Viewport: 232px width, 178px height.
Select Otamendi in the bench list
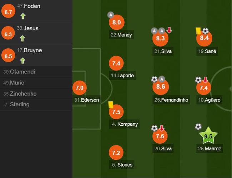(x=36, y=72)
